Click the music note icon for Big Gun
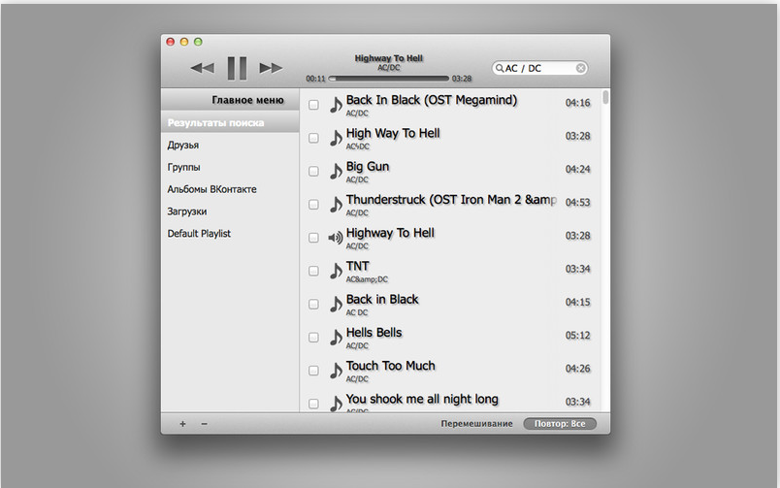The height and width of the screenshot is (488, 780). pos(337,171)
